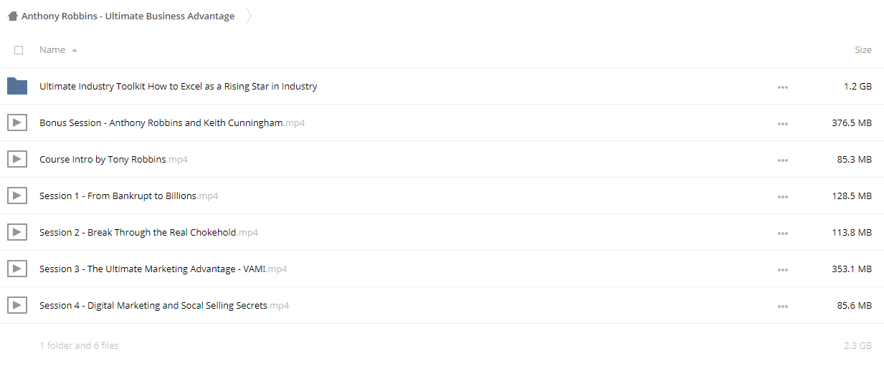Open the Ultimate Industry Toolkit folder icon
Screen dimensions: 884x371
17,86
